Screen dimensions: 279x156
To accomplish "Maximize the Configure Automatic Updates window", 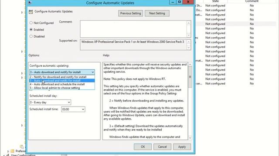I will tap(180, 2).
